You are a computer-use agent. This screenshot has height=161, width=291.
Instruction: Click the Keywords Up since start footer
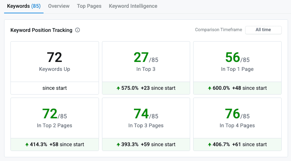coord(55,88)
